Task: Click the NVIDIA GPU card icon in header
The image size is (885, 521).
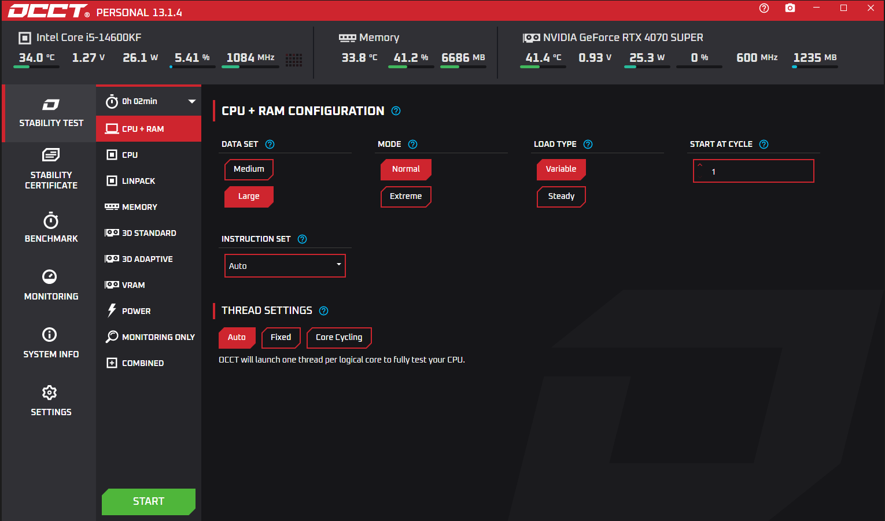Action: coord(531,38)
